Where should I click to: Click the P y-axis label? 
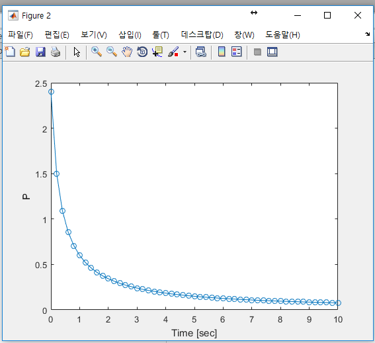click(26, 197)
